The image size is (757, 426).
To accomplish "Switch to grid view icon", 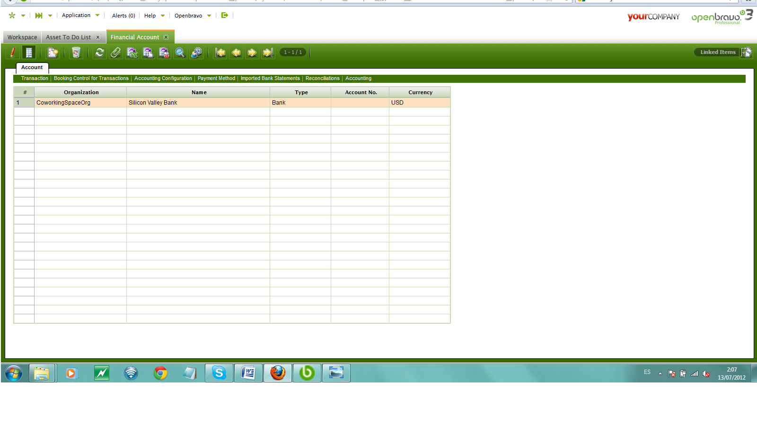I will click(x=29, y=53).
